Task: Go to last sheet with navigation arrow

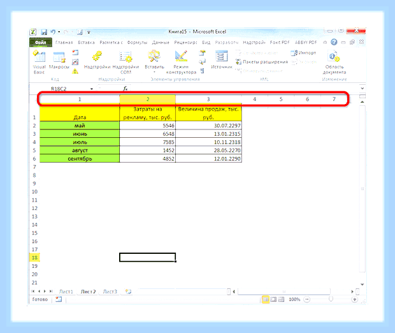Action: tap(50, 291)
